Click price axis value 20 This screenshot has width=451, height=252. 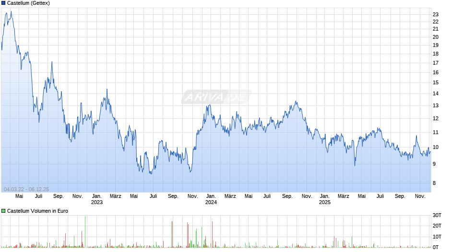tap(436, 37)
